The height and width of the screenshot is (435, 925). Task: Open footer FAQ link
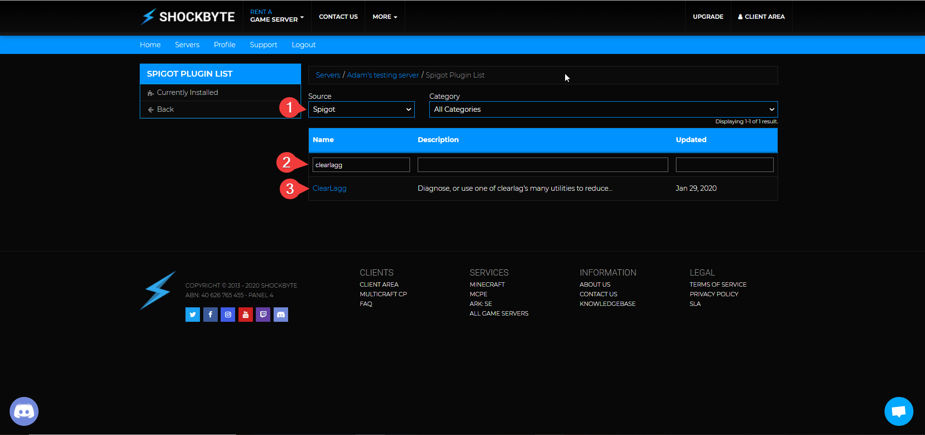[x=366, y=304]
